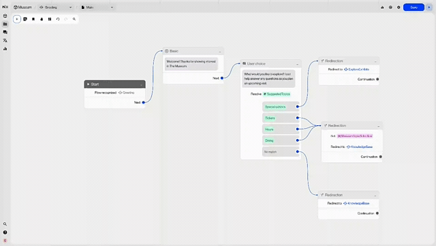
Task: Select the Start node header
Action: (114, 84)
